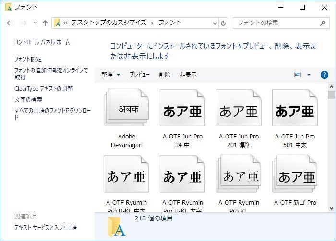Image resolution: width=336 pixels, height=241 pixels.
Task: Open テキスト サービスと入力言語 link
Action: click(46, 227)
